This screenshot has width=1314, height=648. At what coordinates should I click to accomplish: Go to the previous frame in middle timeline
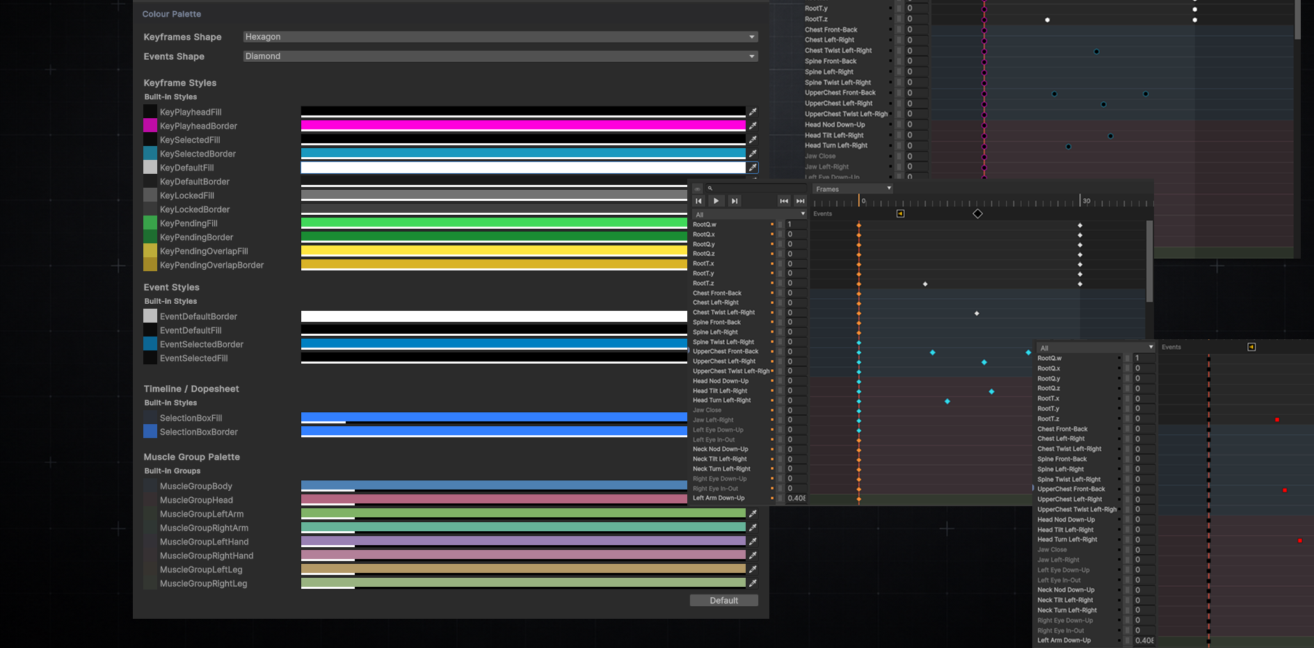[699, 201]
